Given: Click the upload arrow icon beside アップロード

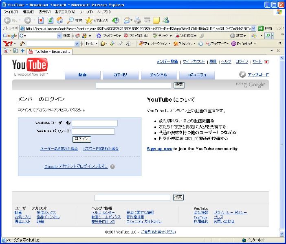Looking at the screenshot, I should [242, 74].
